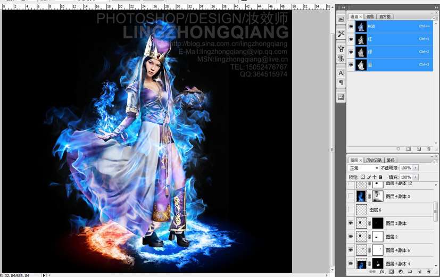Click the layer mask thumbnail of 图层 2
Viewport: 440px width, 277px height.
coord(378,237)
